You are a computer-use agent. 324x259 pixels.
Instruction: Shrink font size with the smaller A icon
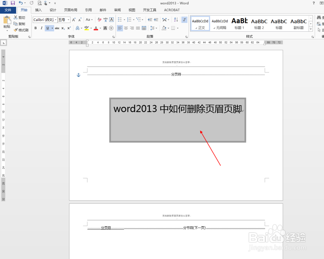80,20
